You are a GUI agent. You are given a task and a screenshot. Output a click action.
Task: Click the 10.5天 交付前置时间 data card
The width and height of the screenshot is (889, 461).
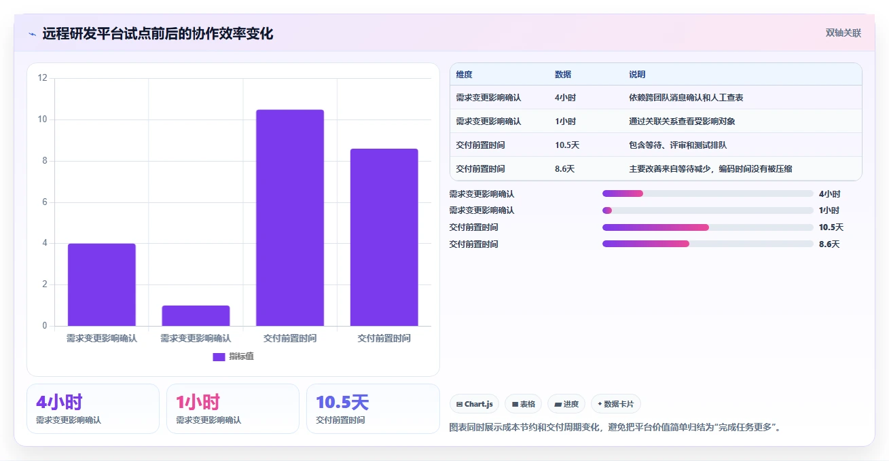pos(373,409)
